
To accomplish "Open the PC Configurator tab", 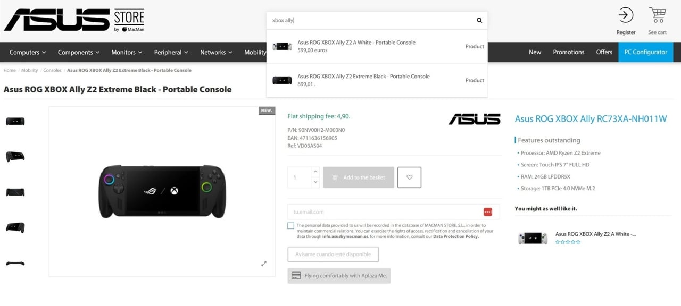I will [x=646, y=52].
